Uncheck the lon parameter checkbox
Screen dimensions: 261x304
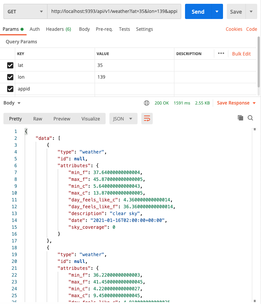[9, 77]
